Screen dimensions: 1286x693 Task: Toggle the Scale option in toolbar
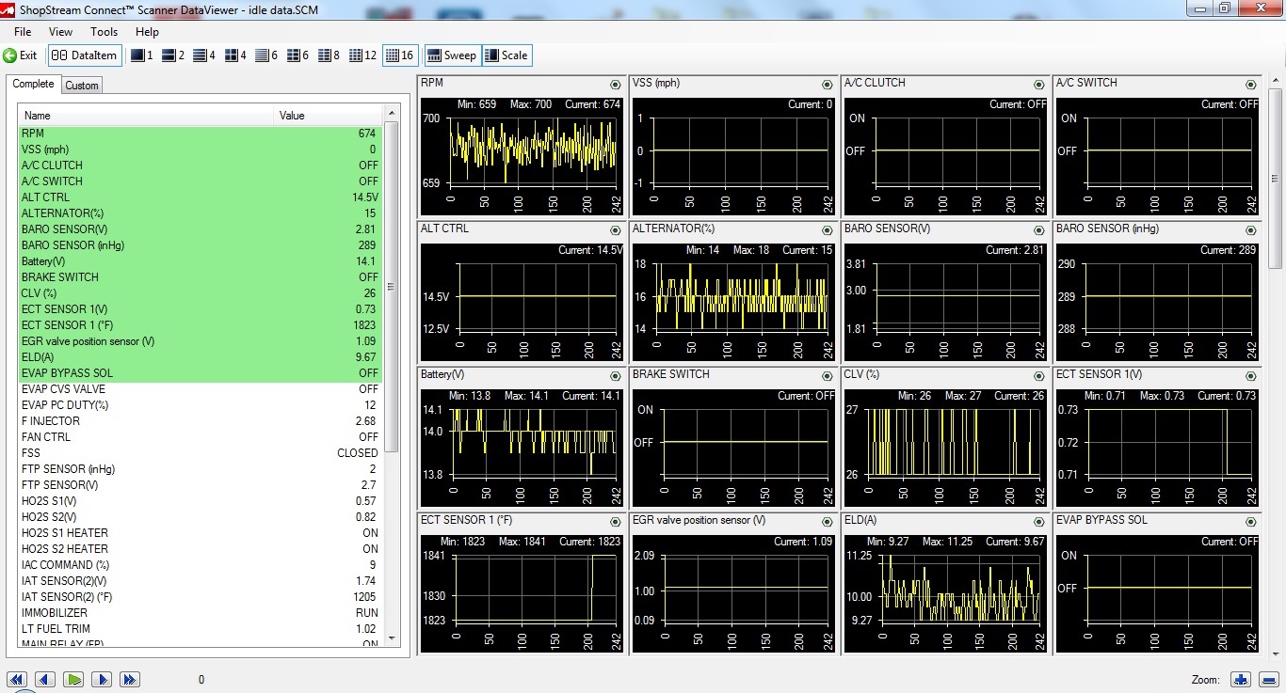point(506,55)
